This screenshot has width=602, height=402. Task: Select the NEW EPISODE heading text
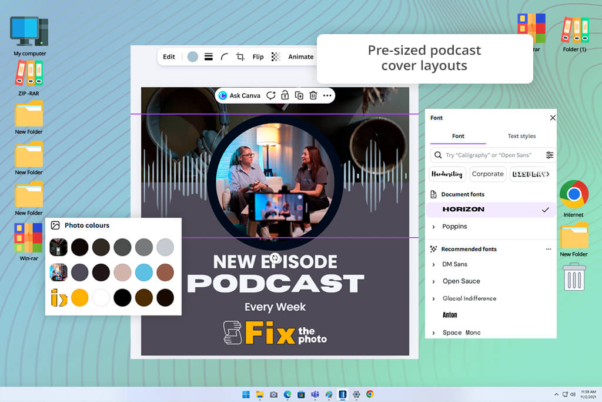coord(275,262)
